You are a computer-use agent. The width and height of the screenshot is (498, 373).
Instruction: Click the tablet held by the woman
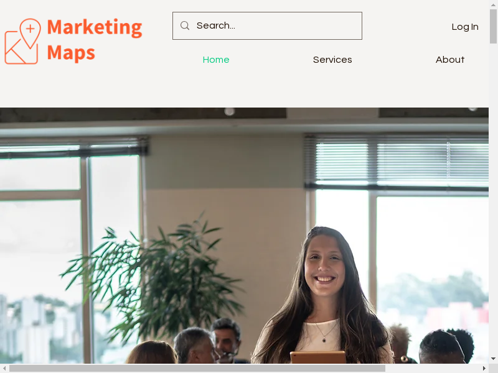pyautogui.click(x=318, y=357)
